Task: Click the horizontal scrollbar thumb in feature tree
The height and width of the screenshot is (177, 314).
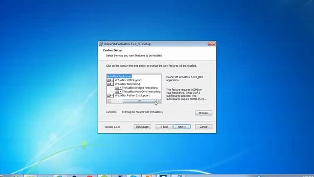Action: (x=139, y=101)
